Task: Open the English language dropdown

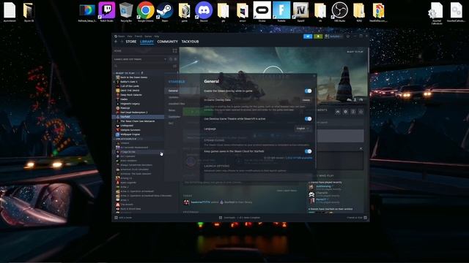Action: [x=303, y=129]
